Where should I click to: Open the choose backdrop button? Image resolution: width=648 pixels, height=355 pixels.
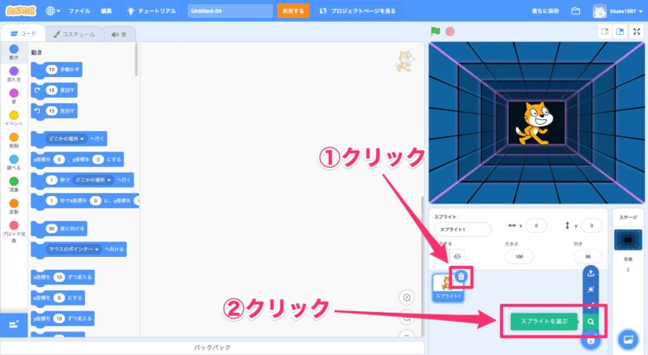[x=628, y=339]
